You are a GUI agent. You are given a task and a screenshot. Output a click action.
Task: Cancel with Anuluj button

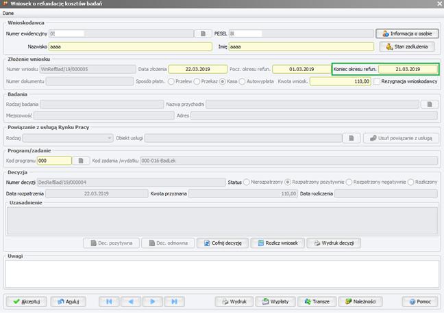coord(68,301)
